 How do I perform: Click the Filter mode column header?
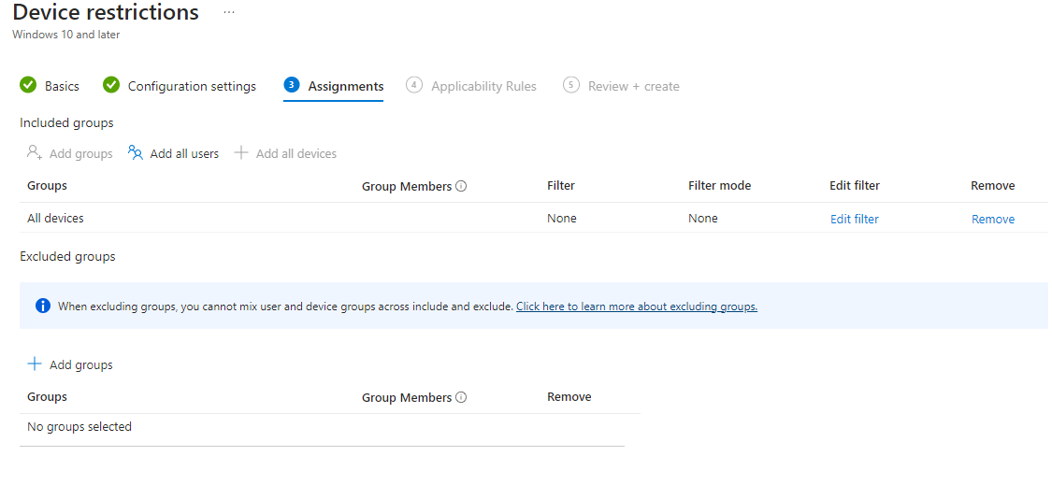(719, 185)
